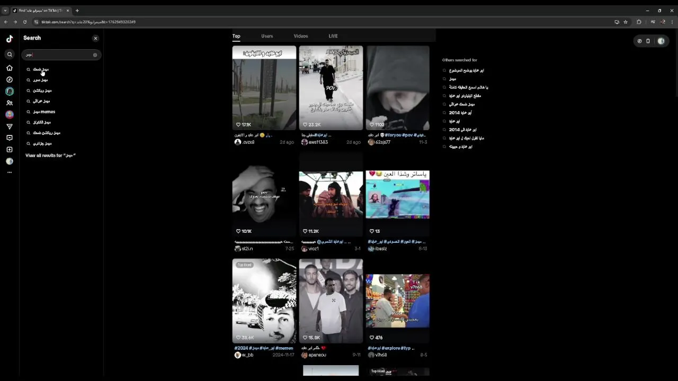Go to the Home feed icon

10,68
